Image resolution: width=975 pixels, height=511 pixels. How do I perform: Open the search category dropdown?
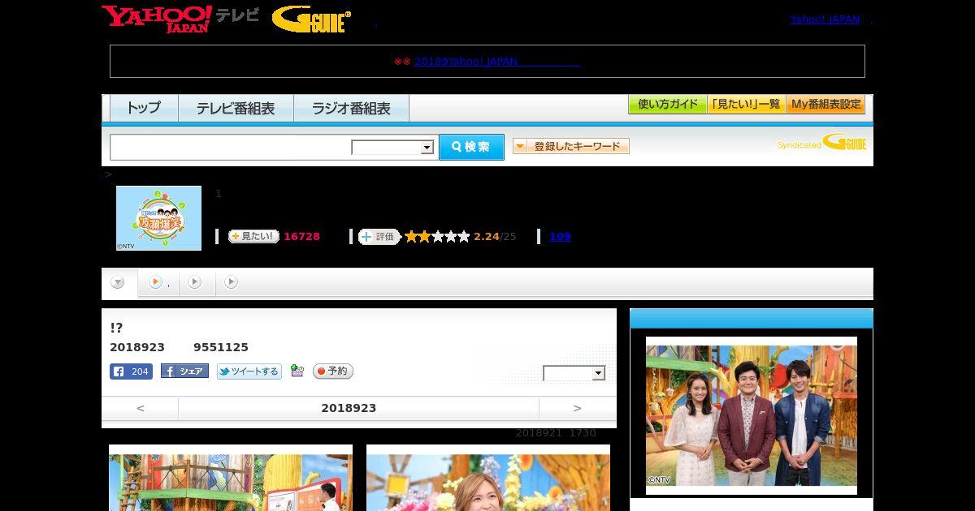tap(393, 148)
